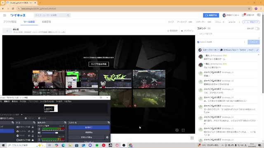The height and width of the screenshot is (148, 264).
Task: Enter fullscreen on the video player
Action: (183, 130)
